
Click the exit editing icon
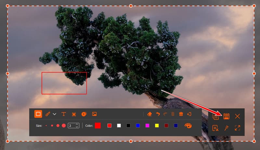coord(189,114)
